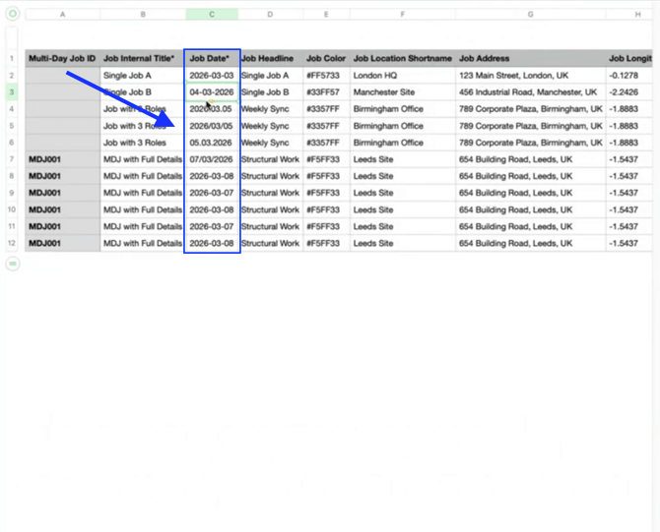Screen dimensions: 660x532
Task: Select the date cell 05.03.2026
Action: [x=212, y=143]
